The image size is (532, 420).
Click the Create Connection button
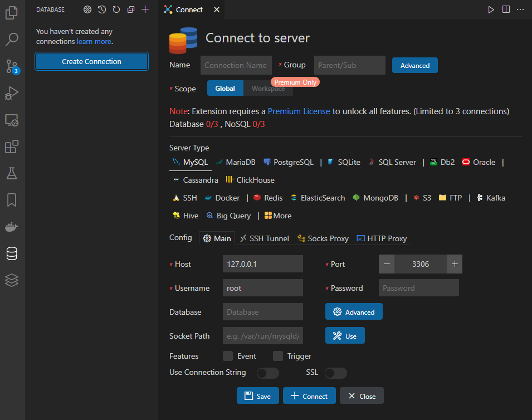coord(91,61)
